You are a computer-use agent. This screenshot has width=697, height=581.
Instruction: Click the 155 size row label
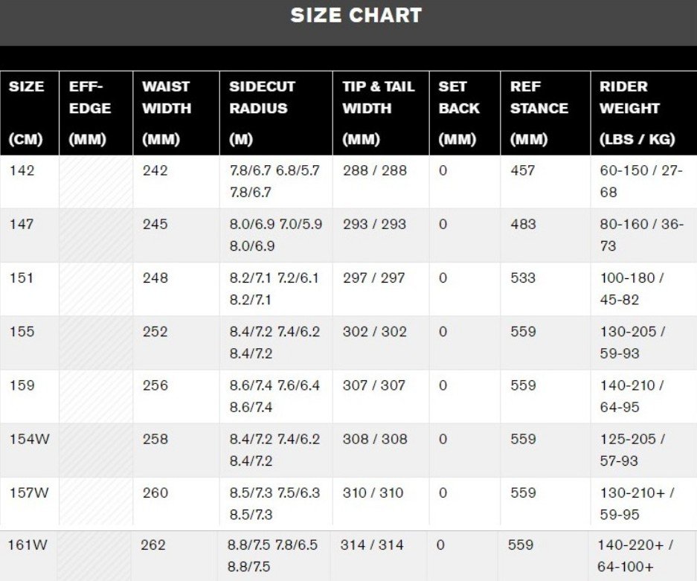click(x=22, y=332)
